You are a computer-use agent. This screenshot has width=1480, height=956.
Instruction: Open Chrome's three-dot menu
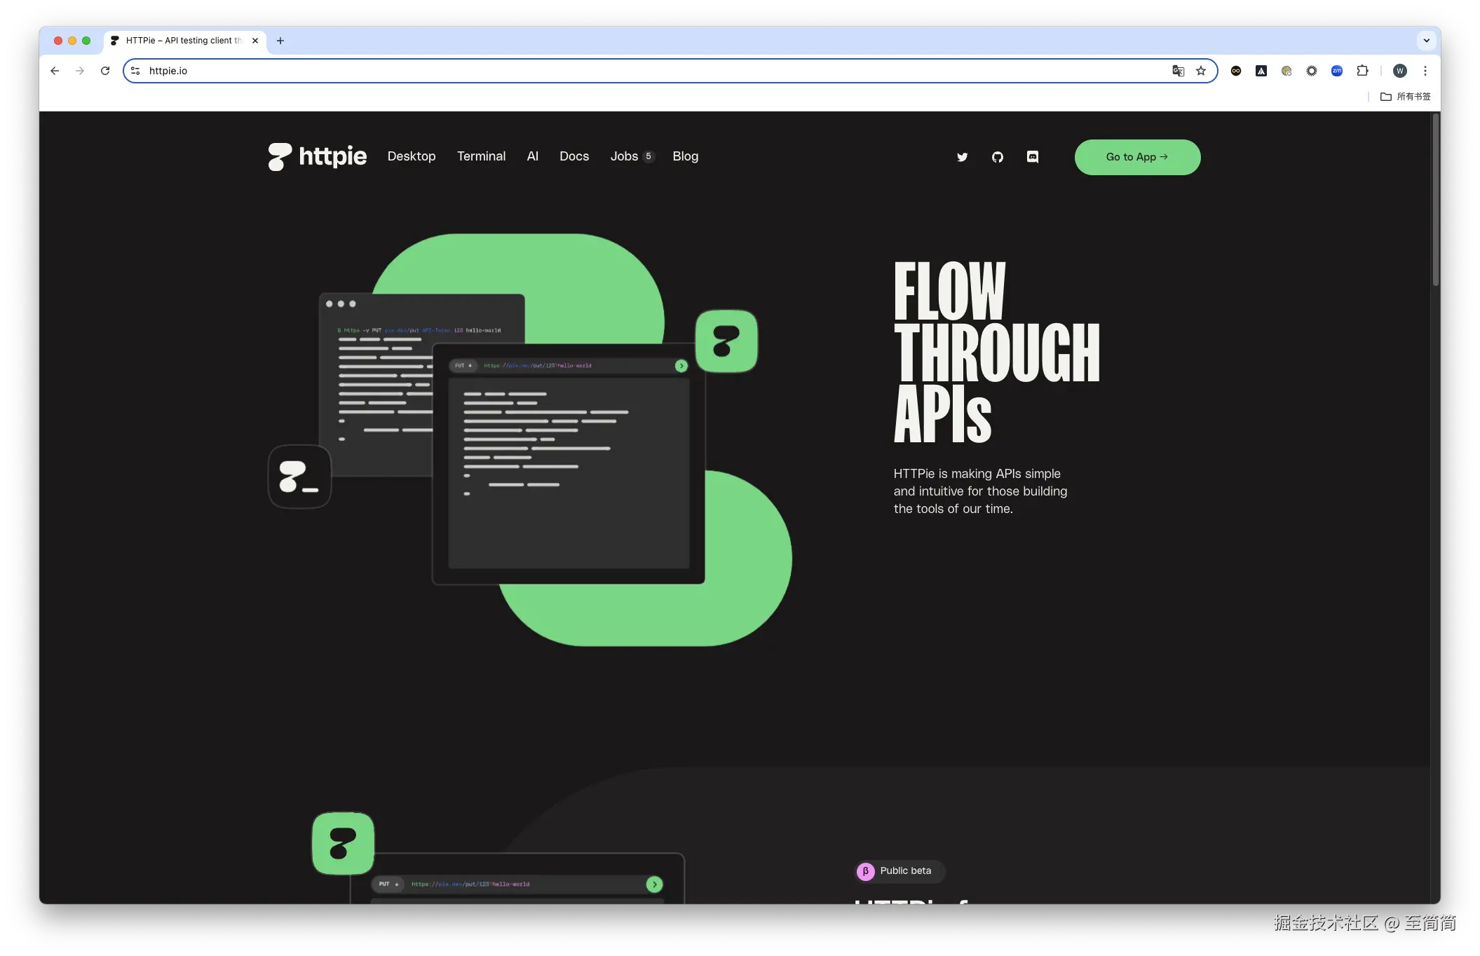(1425, 71)
